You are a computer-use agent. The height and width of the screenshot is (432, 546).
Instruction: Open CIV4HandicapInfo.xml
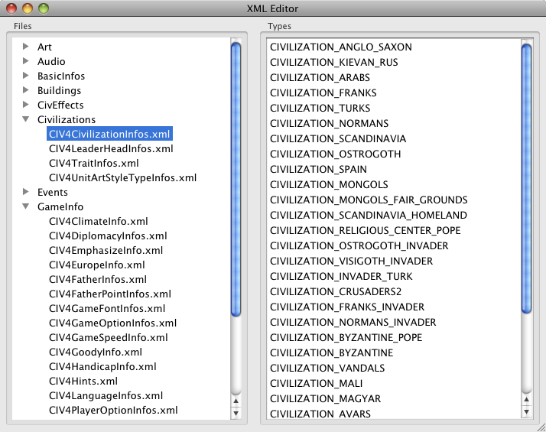pos(102,366)
